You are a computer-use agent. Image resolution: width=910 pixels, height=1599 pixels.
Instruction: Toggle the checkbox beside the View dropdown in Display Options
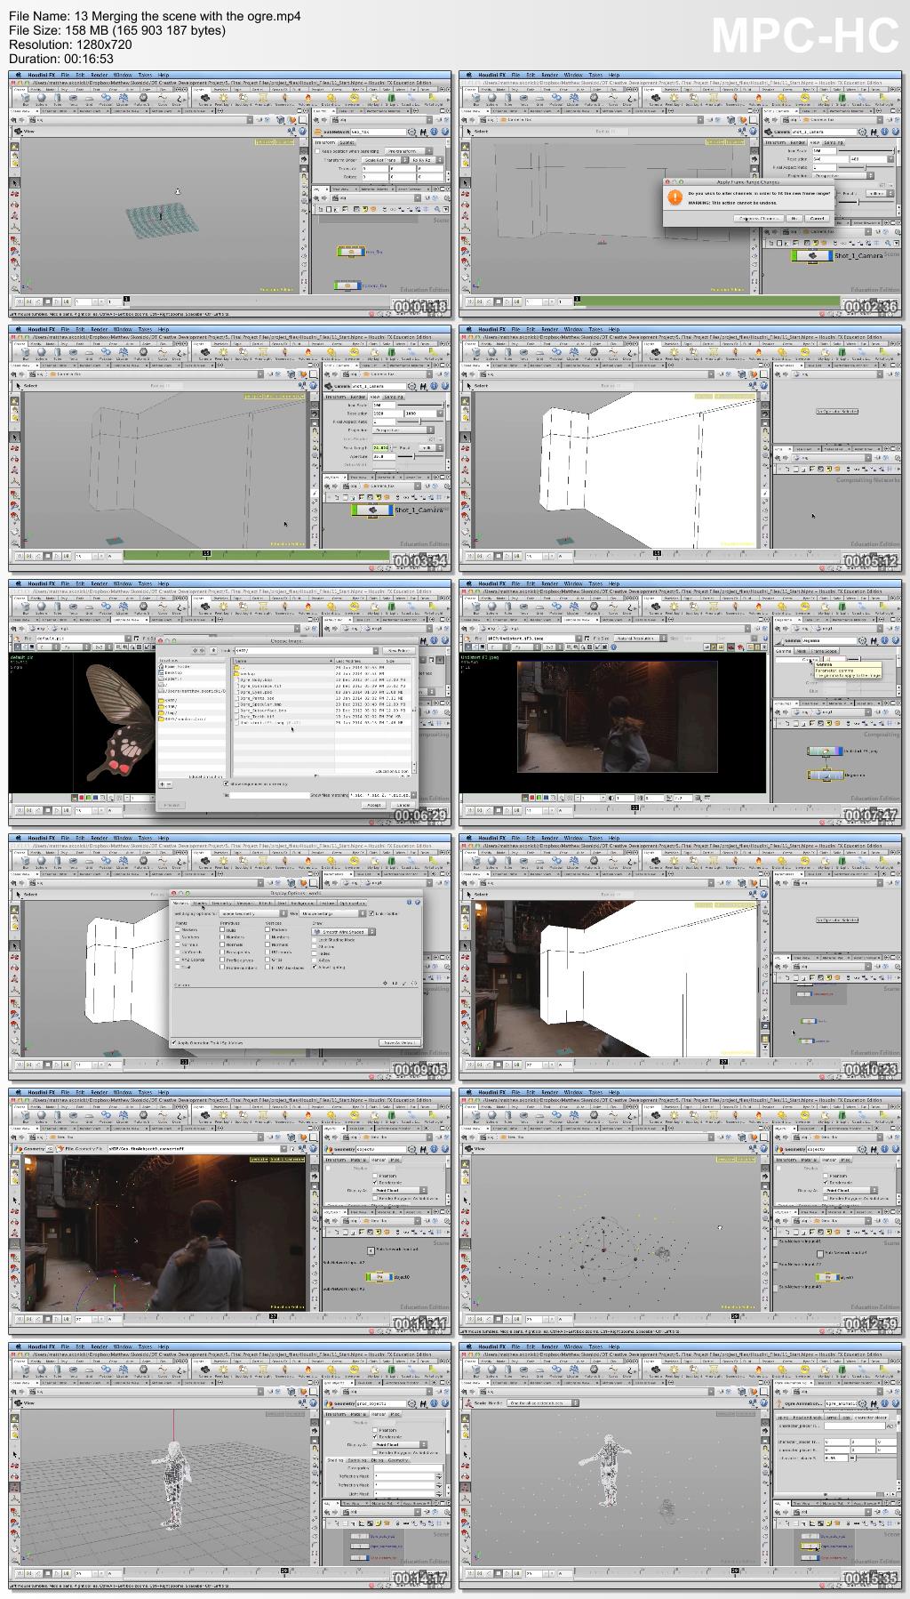tap(371, 913)
